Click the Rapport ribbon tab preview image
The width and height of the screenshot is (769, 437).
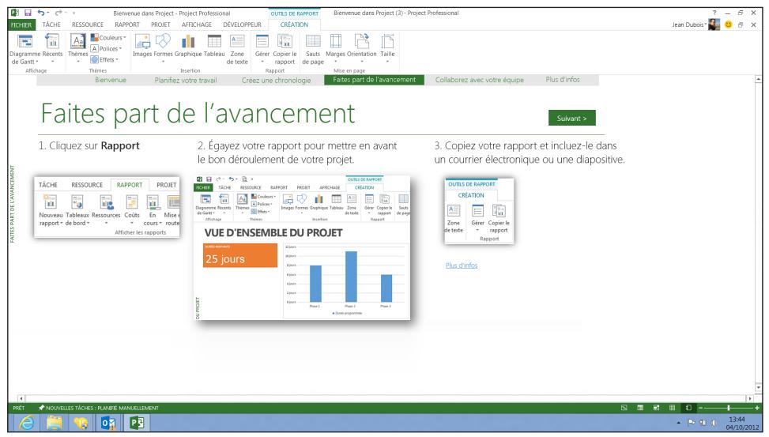click(107, 208)
